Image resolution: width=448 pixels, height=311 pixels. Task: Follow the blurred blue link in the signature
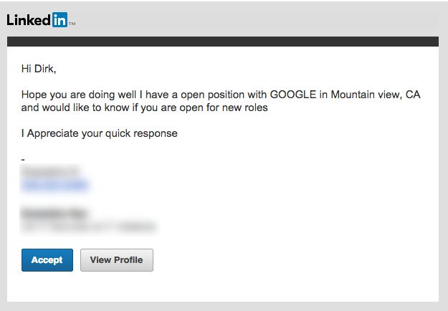54,186
